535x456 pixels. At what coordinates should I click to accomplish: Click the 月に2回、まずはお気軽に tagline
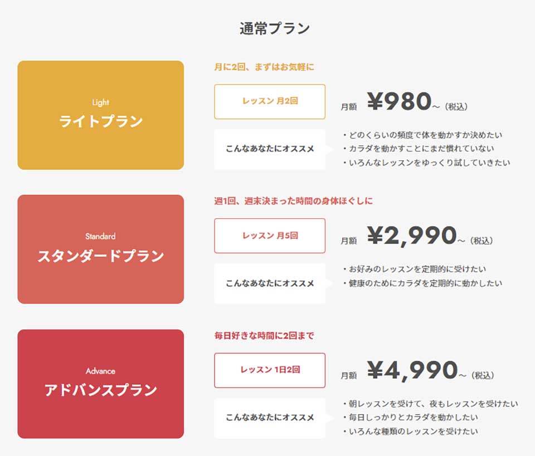click(264, 67)
